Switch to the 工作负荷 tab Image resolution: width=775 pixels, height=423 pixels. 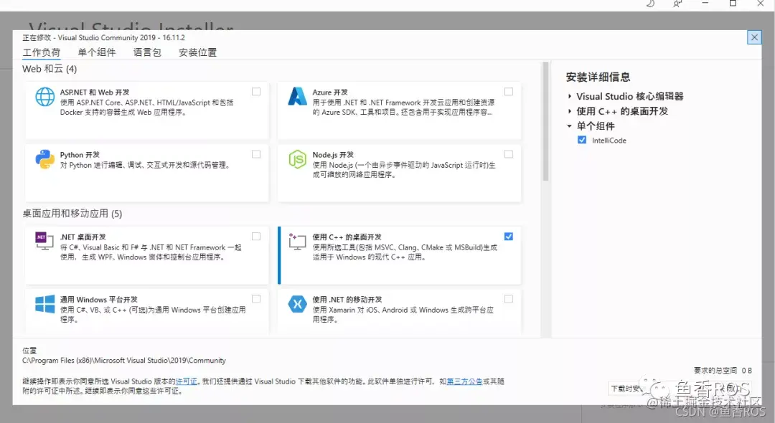tap(42, 52)
